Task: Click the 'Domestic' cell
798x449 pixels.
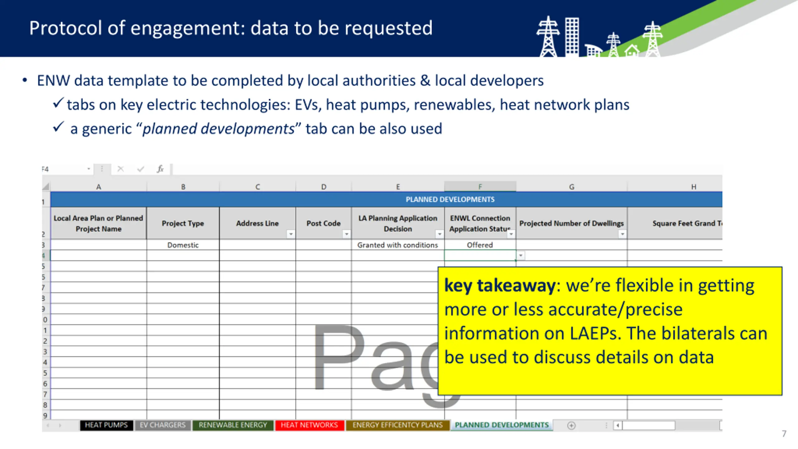Action: click(183, 245)
